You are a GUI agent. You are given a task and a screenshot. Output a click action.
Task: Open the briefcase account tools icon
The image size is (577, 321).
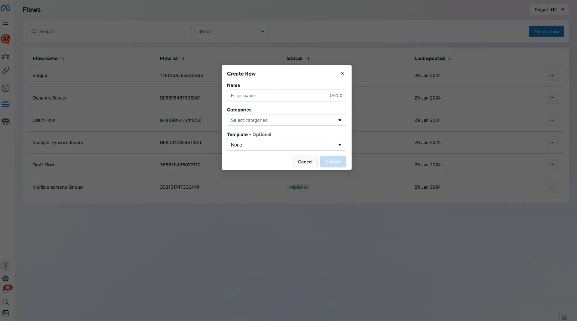[5, 104]
